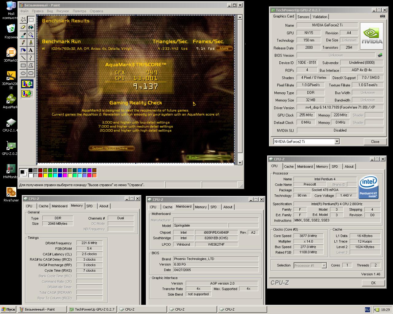Select the Rectangle shape tool
The image size is (393, 314).
23,66
